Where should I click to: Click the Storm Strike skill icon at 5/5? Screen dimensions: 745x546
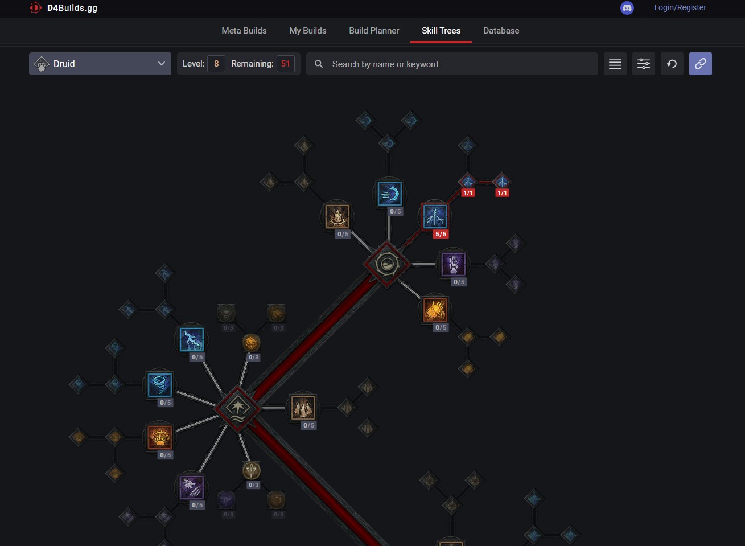(x=435, y=217)
